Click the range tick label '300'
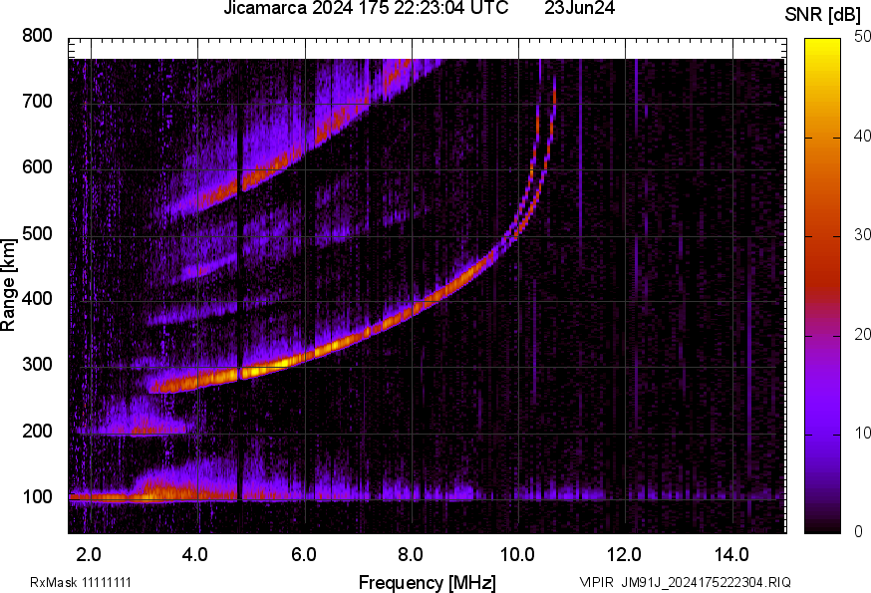The height and width of the screenshot is (593, 871). (37, 365)
